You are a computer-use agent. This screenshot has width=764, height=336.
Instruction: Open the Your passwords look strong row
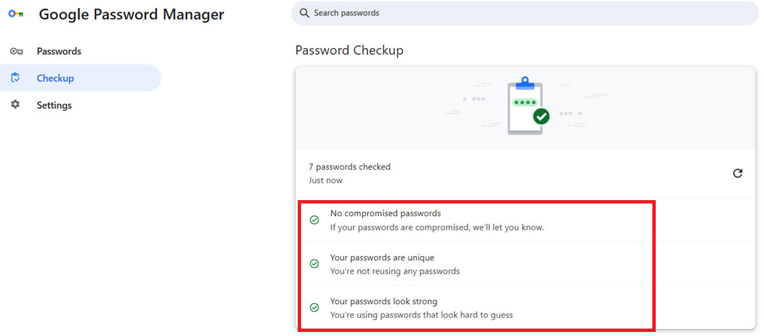click(x=421, y=308)
